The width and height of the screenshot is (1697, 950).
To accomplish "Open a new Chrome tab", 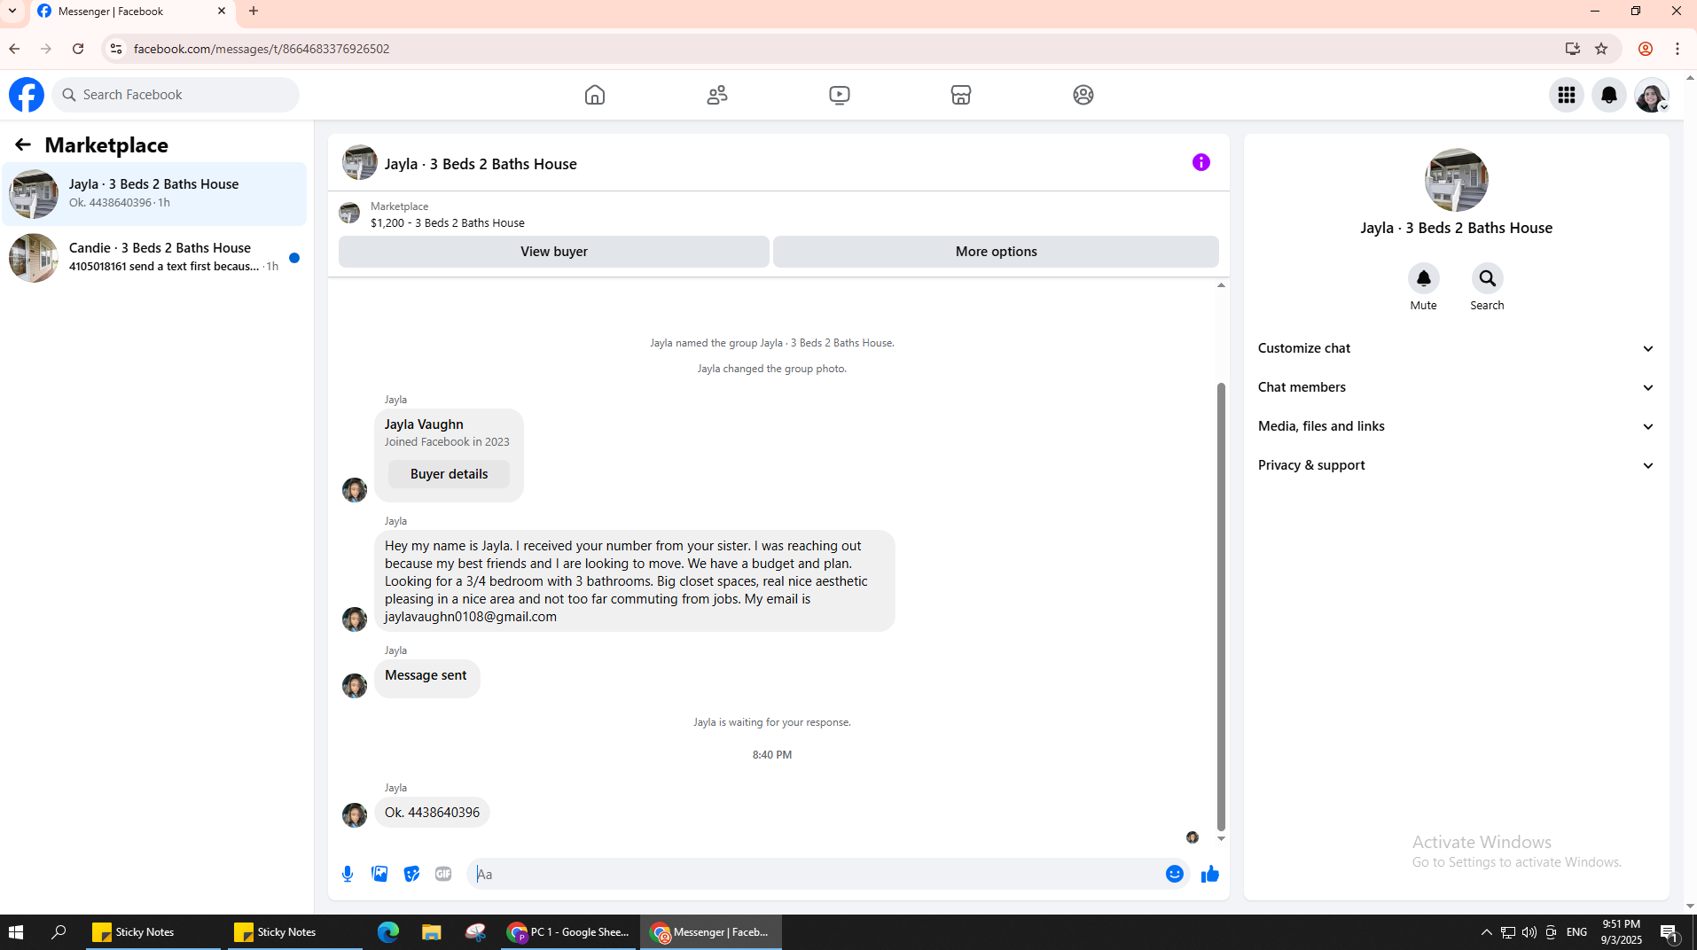I will (254, 12).
